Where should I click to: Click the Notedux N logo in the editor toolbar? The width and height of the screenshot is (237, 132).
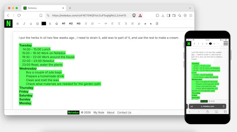pos(8,24)
